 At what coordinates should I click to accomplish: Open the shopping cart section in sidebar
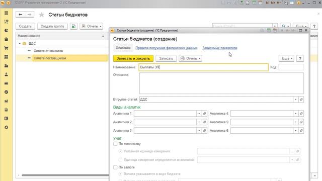pos(6,48)
